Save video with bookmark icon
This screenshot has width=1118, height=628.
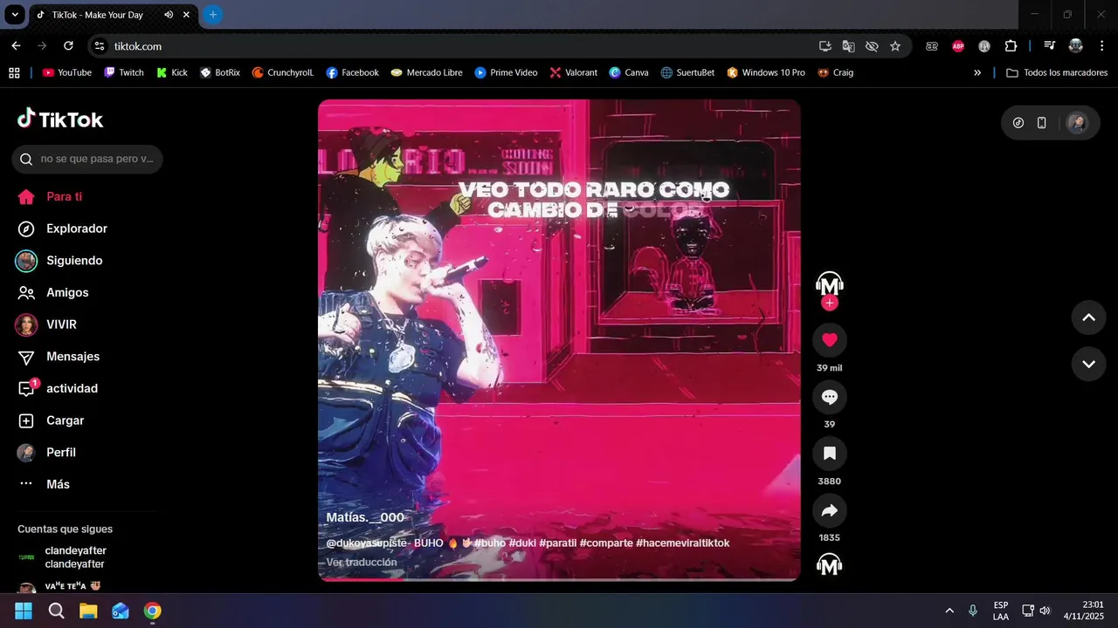pos(830,454)
